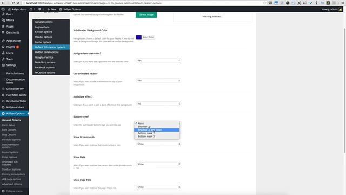This screenshot has height=195, width=346.
Task: Click the Users person icon
Action: click(3, 53)
